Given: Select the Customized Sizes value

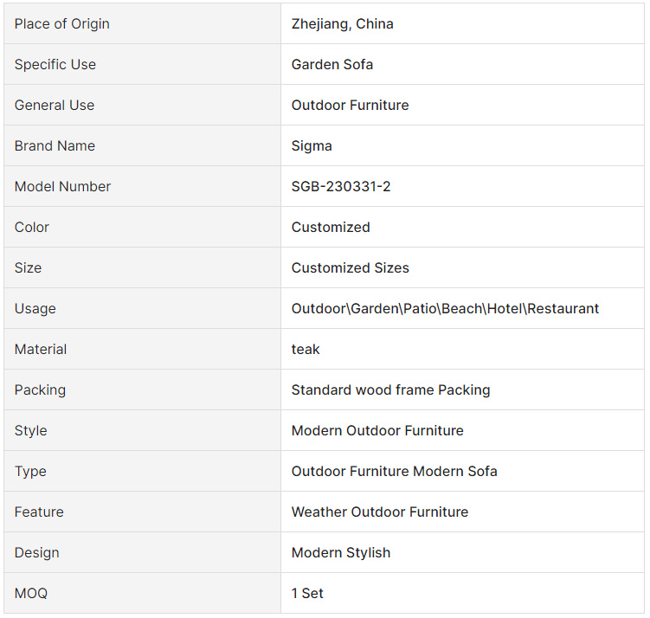Looking at the screenshot, I should [350, 268].
